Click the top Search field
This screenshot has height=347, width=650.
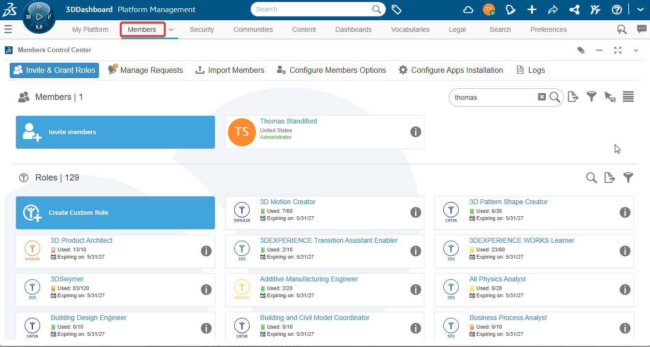point(318,9)
